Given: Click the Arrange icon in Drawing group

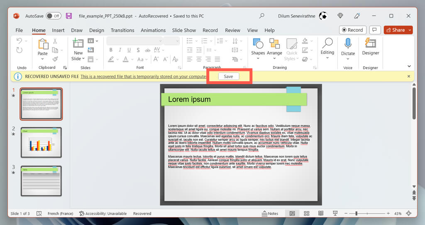Looking at the screenshot, I should pos(274,44).
